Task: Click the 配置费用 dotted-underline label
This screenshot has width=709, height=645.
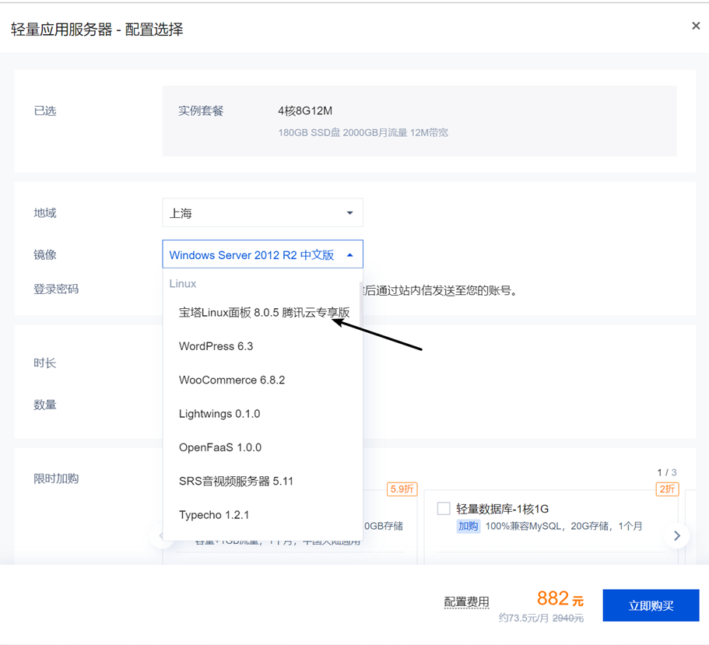Action: tap(466, 601)
